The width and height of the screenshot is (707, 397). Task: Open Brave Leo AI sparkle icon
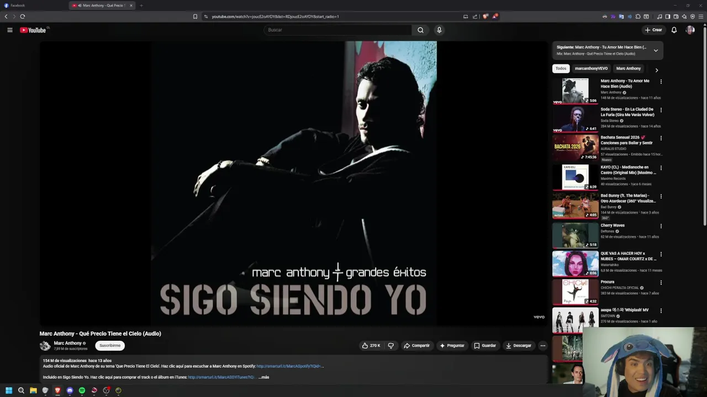pos(684,17)
